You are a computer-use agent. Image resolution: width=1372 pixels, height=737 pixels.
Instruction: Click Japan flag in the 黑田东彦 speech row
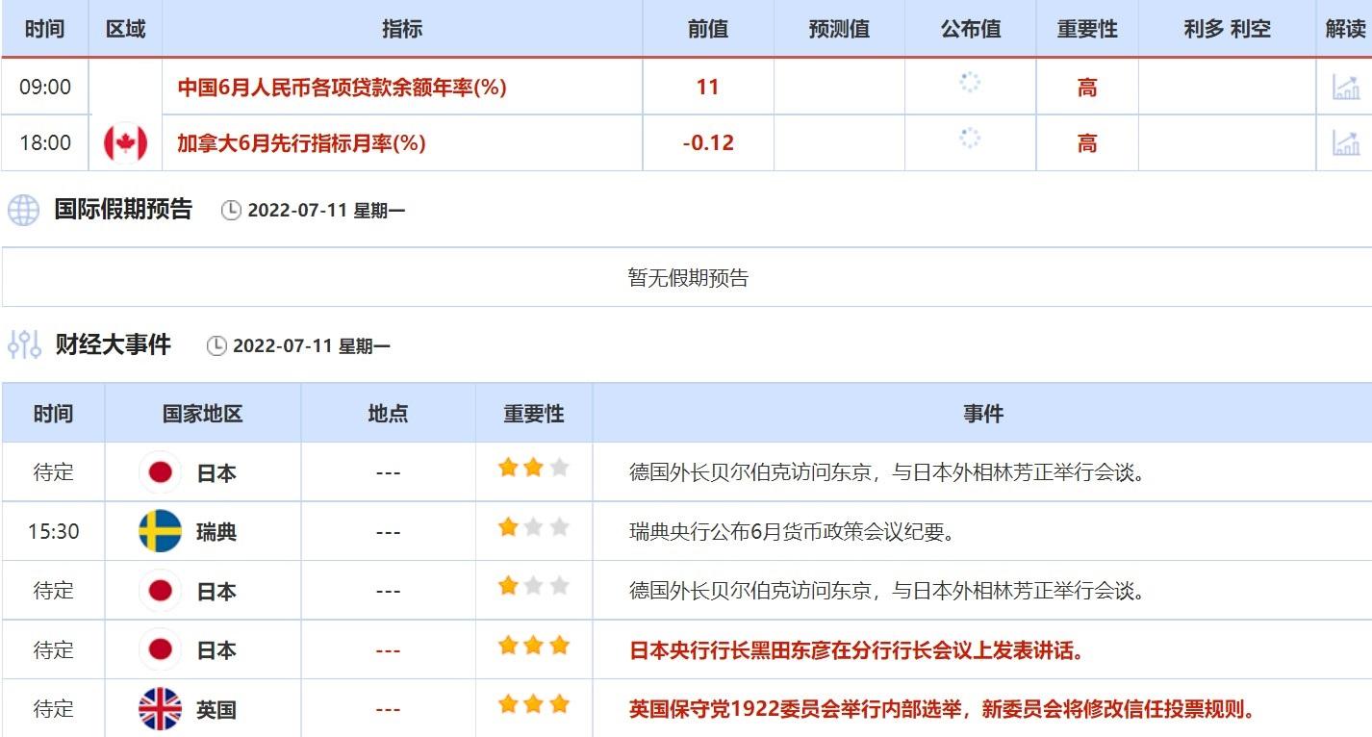160,650
